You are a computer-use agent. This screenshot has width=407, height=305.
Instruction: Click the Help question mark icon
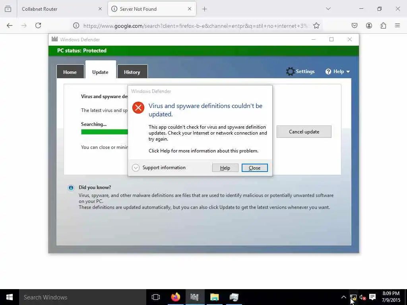[x=328, y=71]
